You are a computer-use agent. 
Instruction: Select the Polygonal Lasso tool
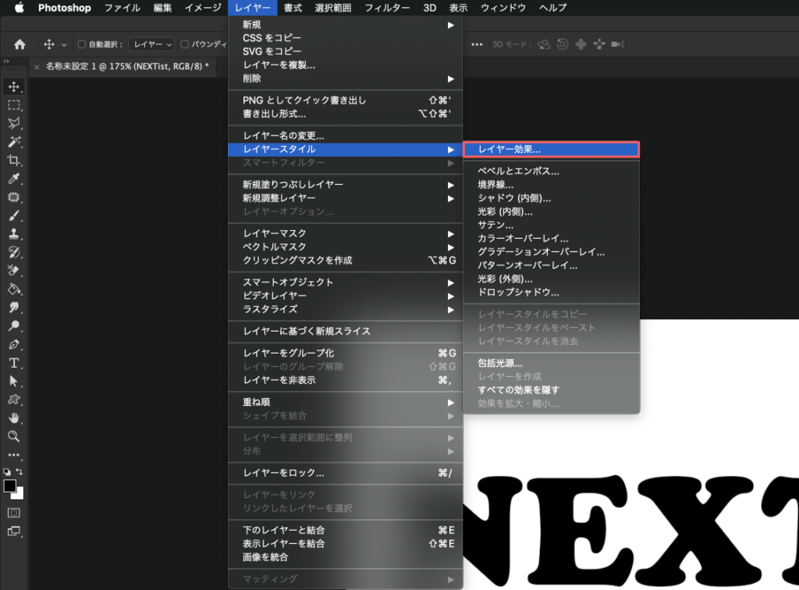tap(14, 123)
